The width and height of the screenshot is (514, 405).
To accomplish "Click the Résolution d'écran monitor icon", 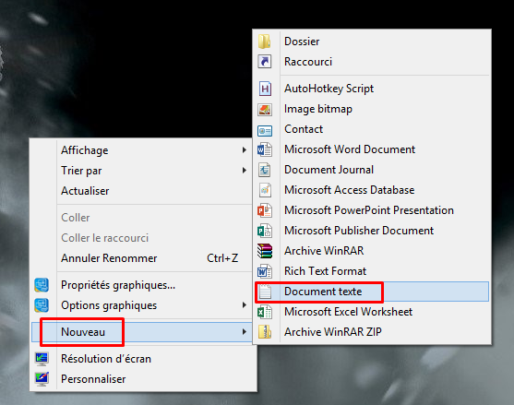I will point(42,359).
